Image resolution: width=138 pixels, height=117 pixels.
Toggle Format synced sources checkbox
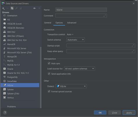(49, 91)
